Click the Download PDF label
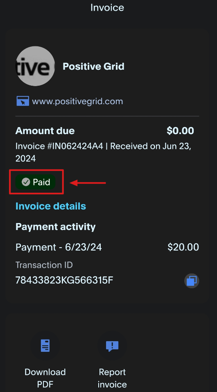The image size is (217, 392). 45,378
